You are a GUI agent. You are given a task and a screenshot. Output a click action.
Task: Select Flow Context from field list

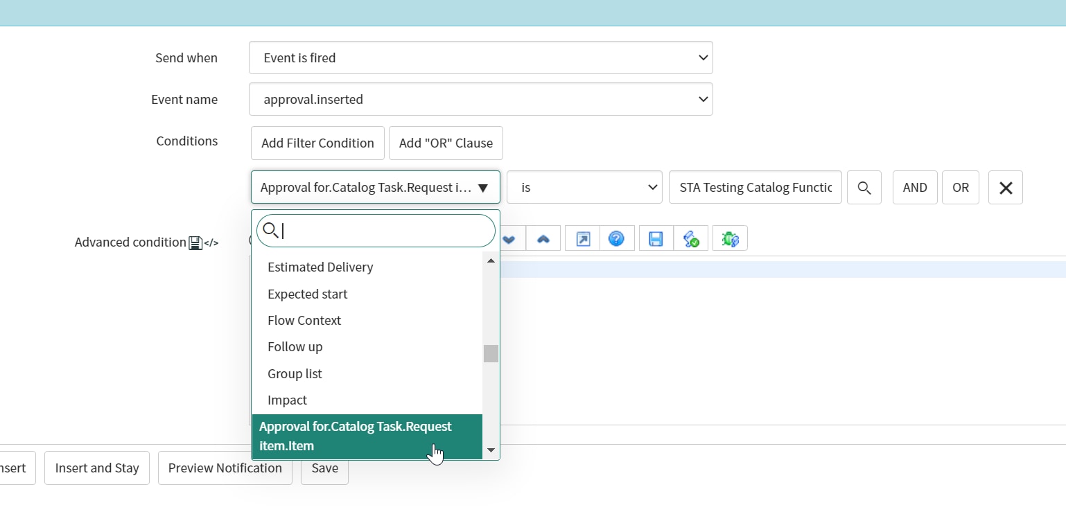coord(367,321)
